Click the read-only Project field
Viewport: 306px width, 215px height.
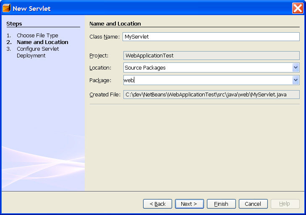tap(211, 55)
